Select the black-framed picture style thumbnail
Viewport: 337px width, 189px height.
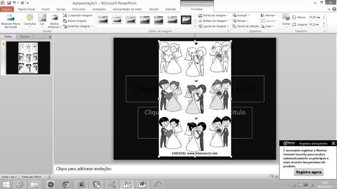click(186, 20)
